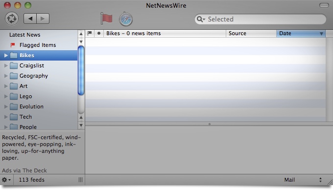Expand the Art folder disclosure triangle
The height and width of the screenshot is (190, 333).
(6, 86)
